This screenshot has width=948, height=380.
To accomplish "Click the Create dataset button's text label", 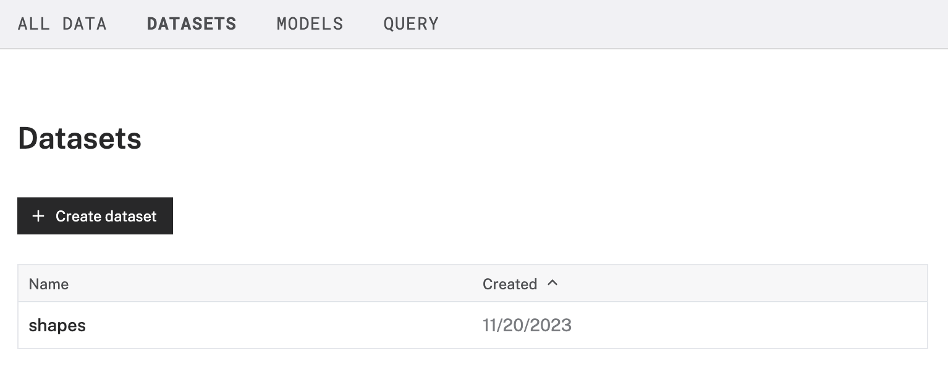I will (105, 216).
